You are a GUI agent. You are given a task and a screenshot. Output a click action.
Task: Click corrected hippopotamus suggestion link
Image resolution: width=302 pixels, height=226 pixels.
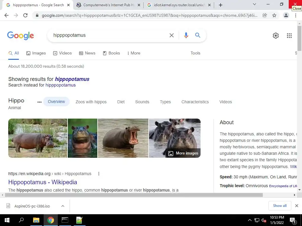point(72,79)
